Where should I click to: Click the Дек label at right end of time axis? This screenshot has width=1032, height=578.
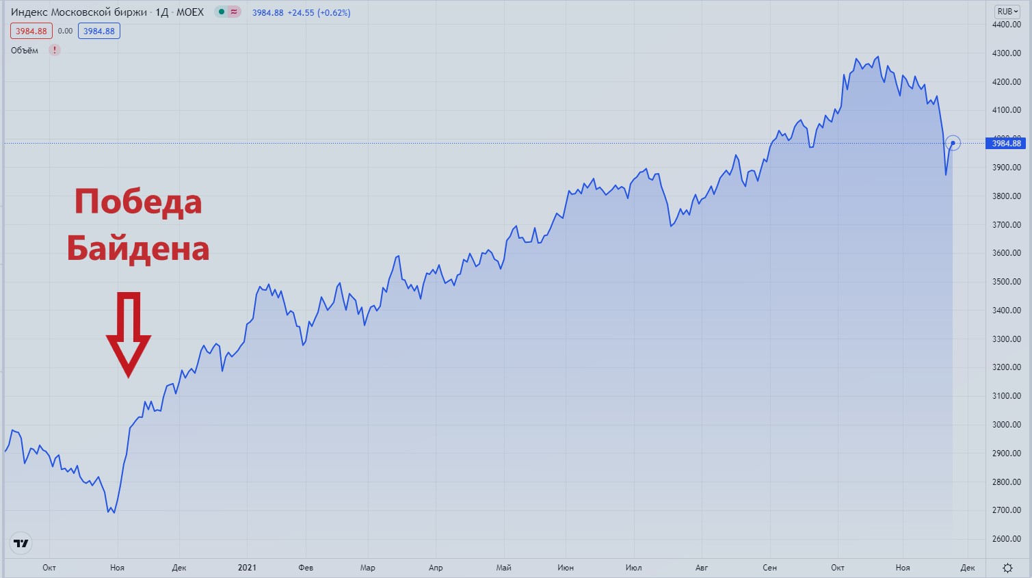point(967,568)
